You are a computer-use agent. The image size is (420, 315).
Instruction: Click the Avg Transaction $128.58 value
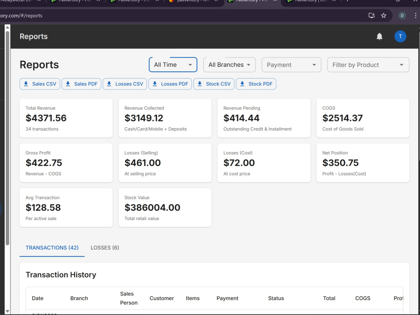click(x=43, y=207)
